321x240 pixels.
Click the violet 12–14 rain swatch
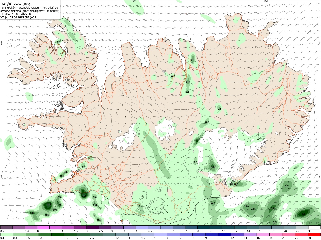point(237,235)
